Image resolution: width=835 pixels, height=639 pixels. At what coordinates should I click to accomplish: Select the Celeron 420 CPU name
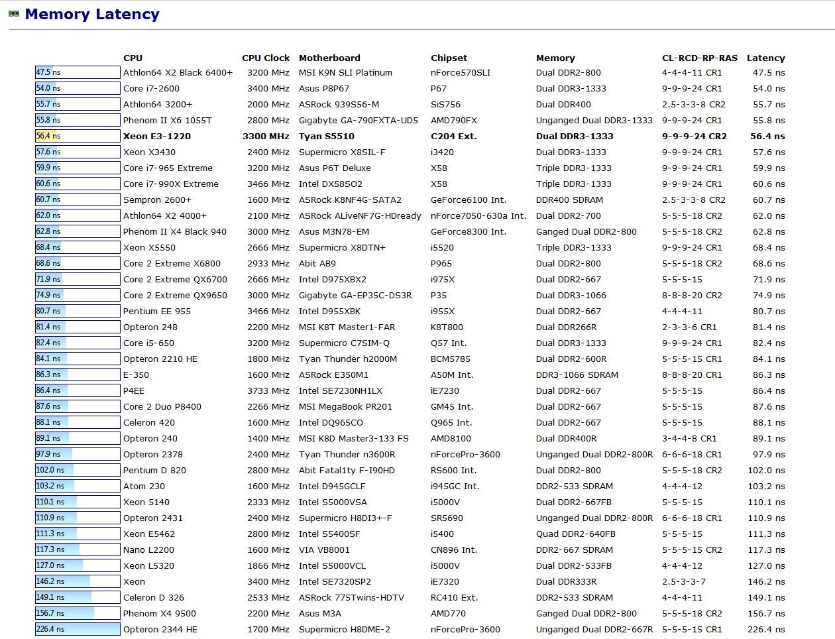pos(149,422)
